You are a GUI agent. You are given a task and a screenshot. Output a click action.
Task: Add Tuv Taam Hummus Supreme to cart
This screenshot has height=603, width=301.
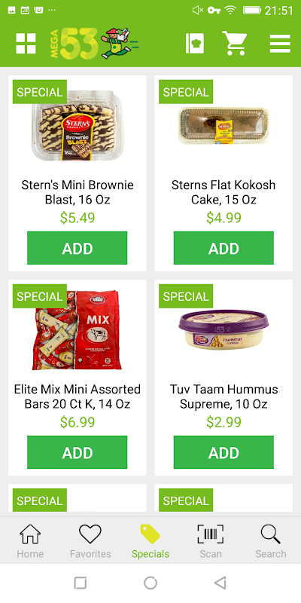point(223,452)
